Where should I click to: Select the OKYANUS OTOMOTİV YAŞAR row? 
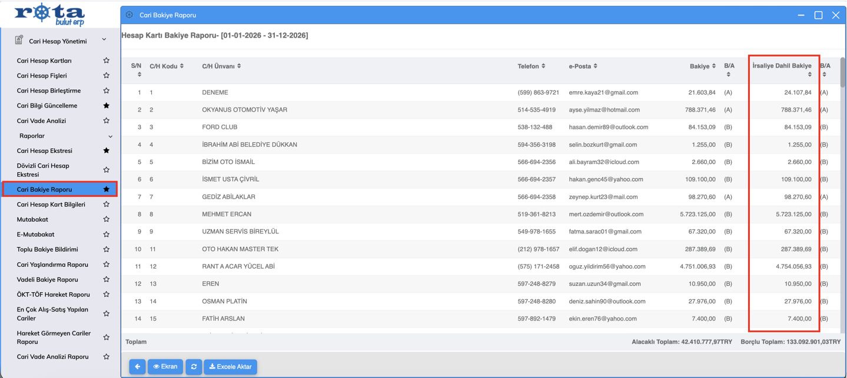[245, 110]
